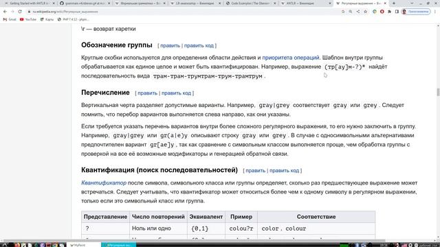Viewport: 440px width, 247px height.
Task: Click the Эквивалент table header
Action: point(206,217)
